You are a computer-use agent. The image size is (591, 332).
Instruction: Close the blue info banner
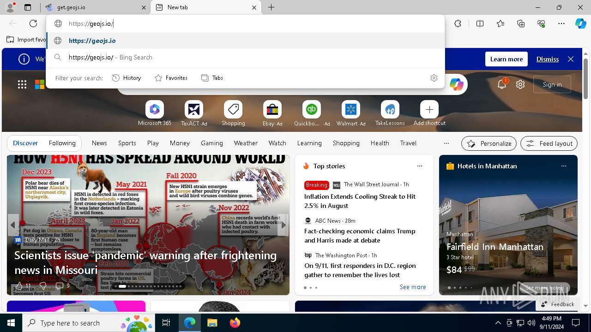pos(571,59)
